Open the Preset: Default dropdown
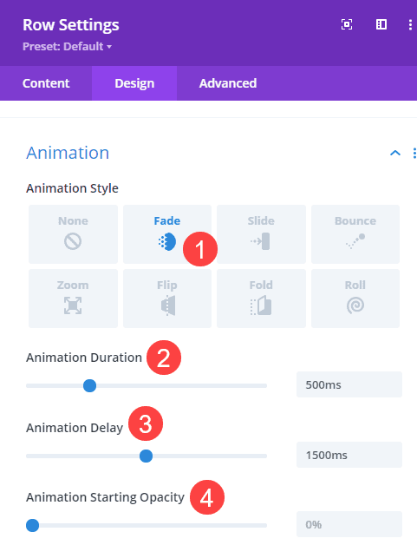This screenshot has width=417, height=558. pyautogui.click(x=68, y=46)
